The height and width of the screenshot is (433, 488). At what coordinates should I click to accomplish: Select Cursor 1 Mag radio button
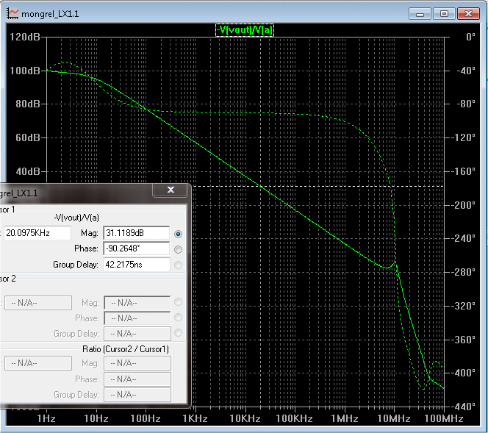coord(178,234)
